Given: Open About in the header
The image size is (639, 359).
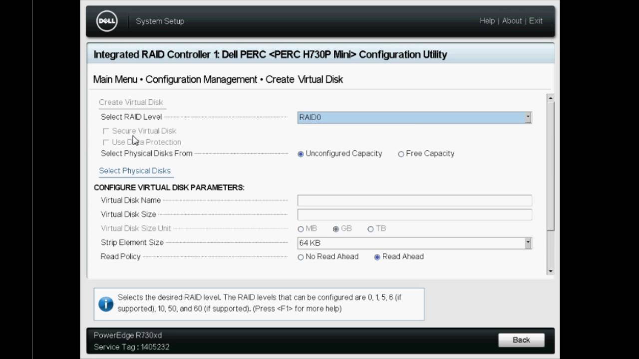Looking at the screenshot, I should 512,21.
